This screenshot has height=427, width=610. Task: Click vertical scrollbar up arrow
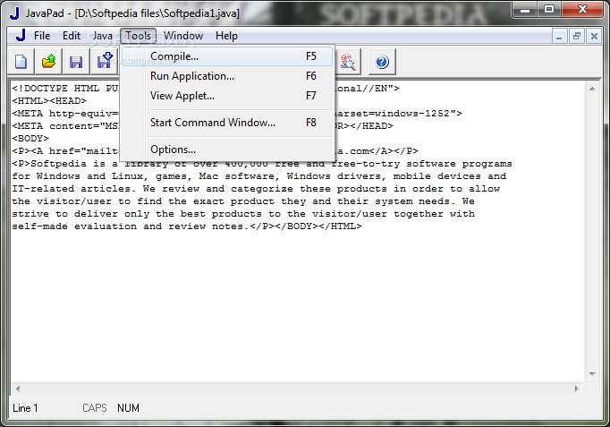click(x=592, y=89)
